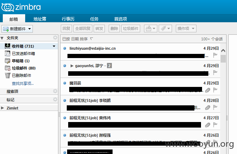Switch to the 地址簿 tab
237x154 pixels.
pyautogui.click(x=40, y=19)
